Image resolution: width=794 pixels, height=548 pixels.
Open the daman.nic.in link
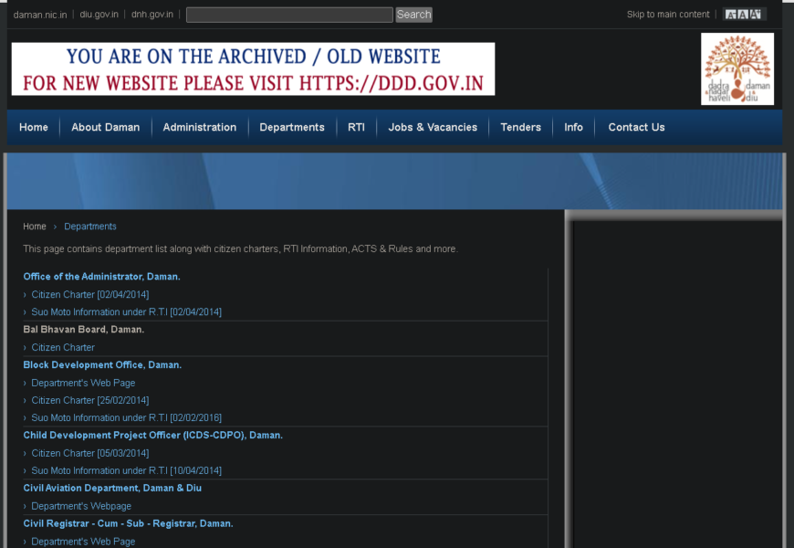(x=40, y=15)
